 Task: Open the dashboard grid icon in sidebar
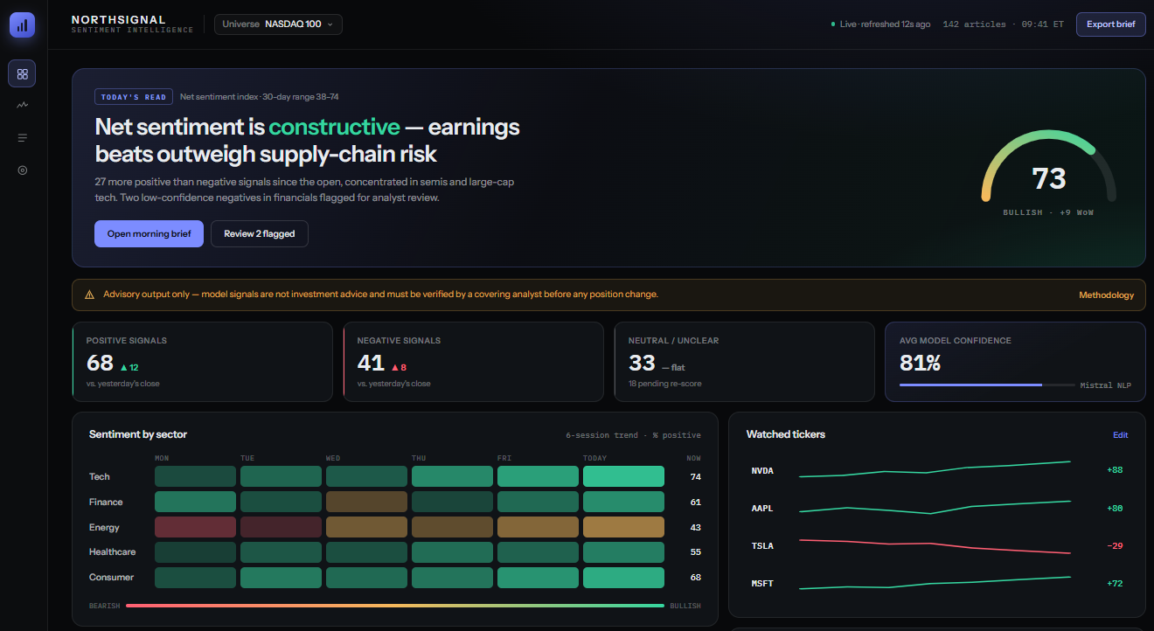pos(22,73)
